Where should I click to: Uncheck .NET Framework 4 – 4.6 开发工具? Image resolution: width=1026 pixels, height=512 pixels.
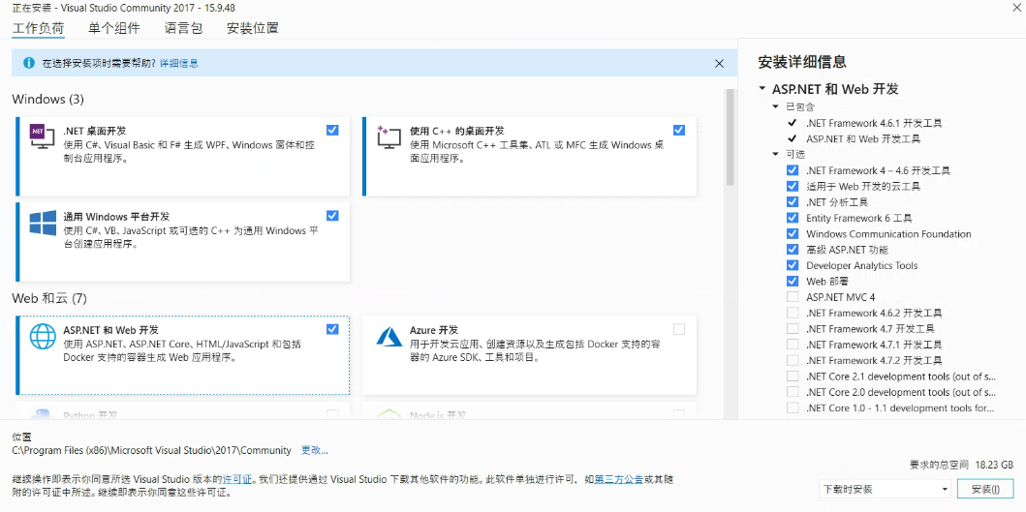pos(793,170)
